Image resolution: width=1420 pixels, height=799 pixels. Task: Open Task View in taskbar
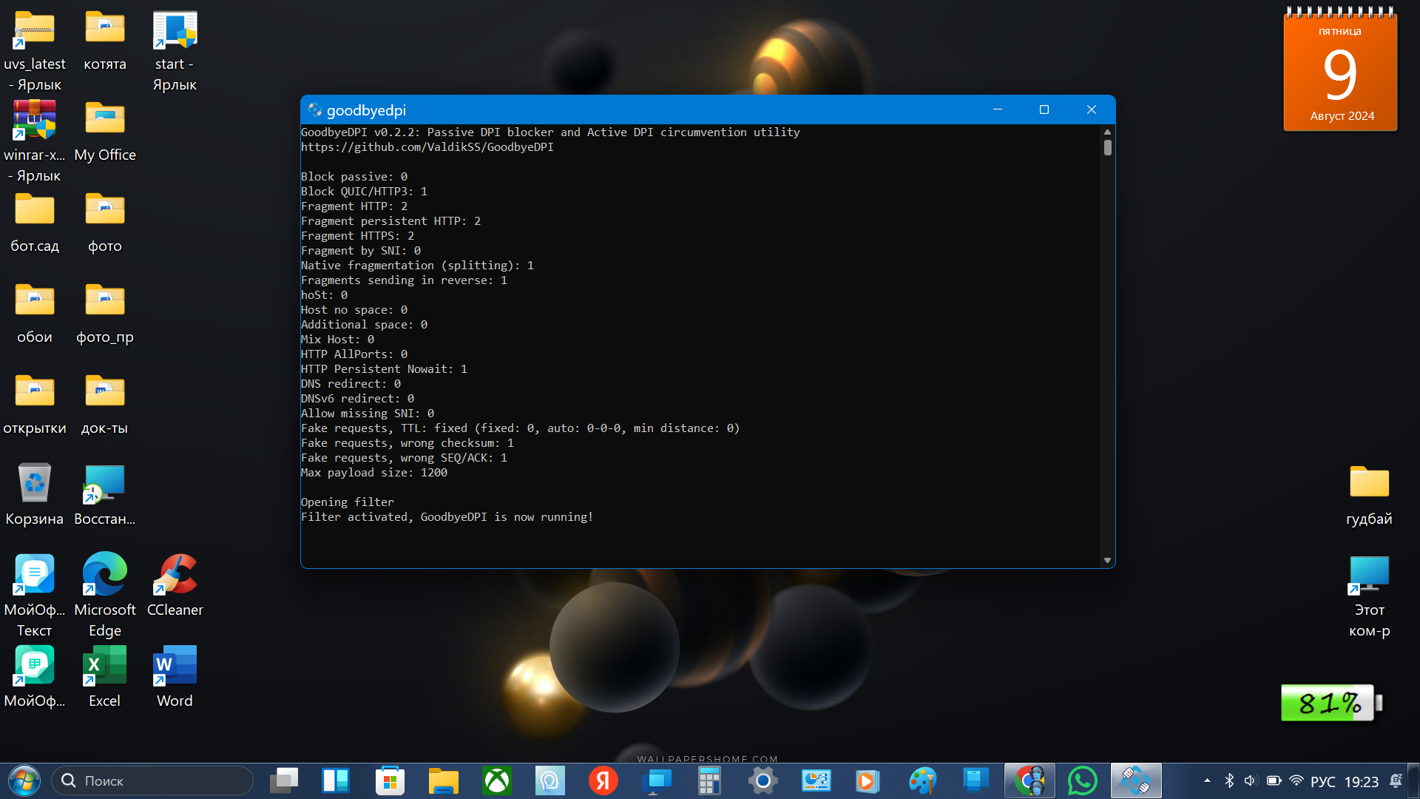[x=284, y=781]
